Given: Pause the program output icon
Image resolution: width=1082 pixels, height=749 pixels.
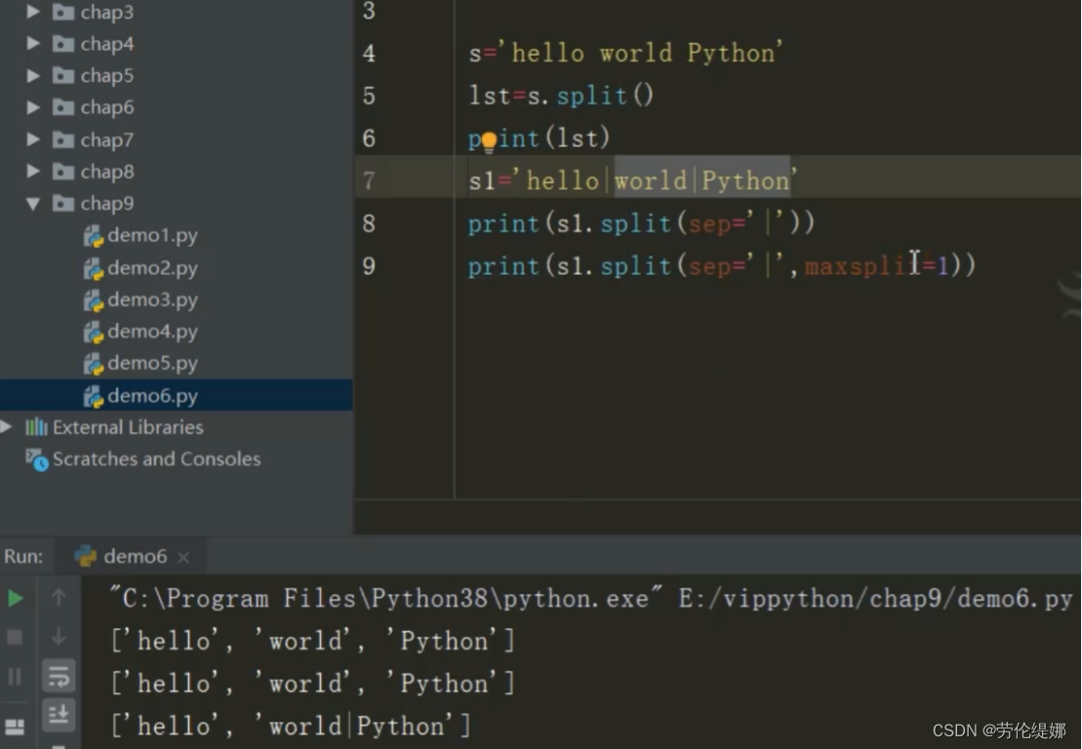Looking at the screenshot, I should click(15, 677).
